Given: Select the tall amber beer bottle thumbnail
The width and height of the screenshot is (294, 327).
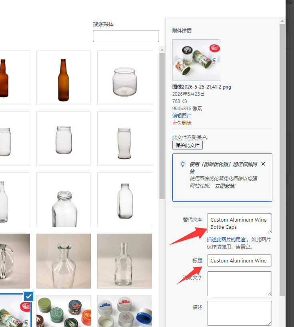Looking at the screenshot, I should pos(64,77).
